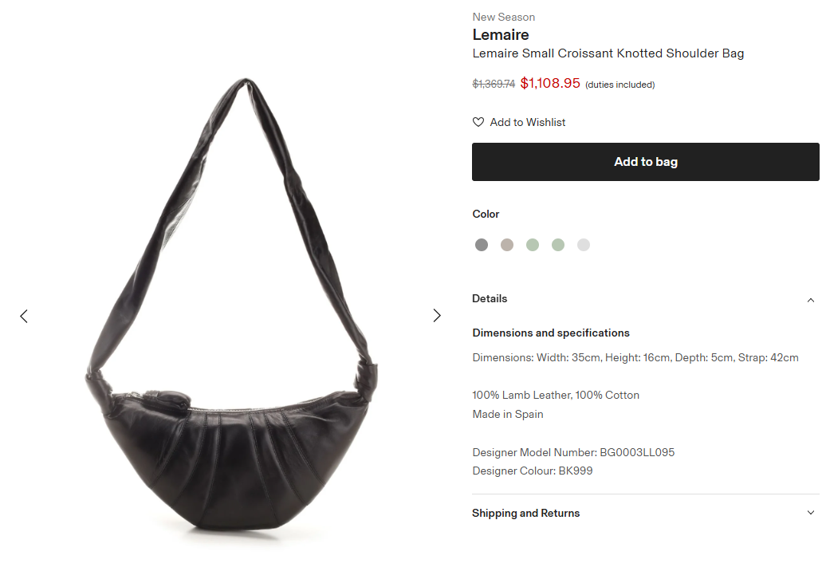Select the light gray color swatch
The image size is (826, 579).
[x=584, y=245]
